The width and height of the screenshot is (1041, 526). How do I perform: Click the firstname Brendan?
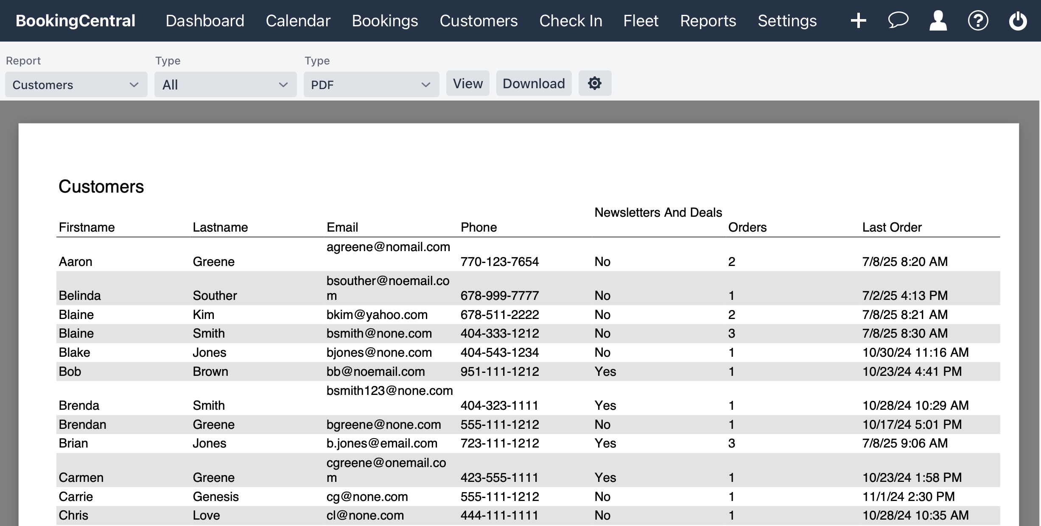pyautogui.click(x=83, y=425)
